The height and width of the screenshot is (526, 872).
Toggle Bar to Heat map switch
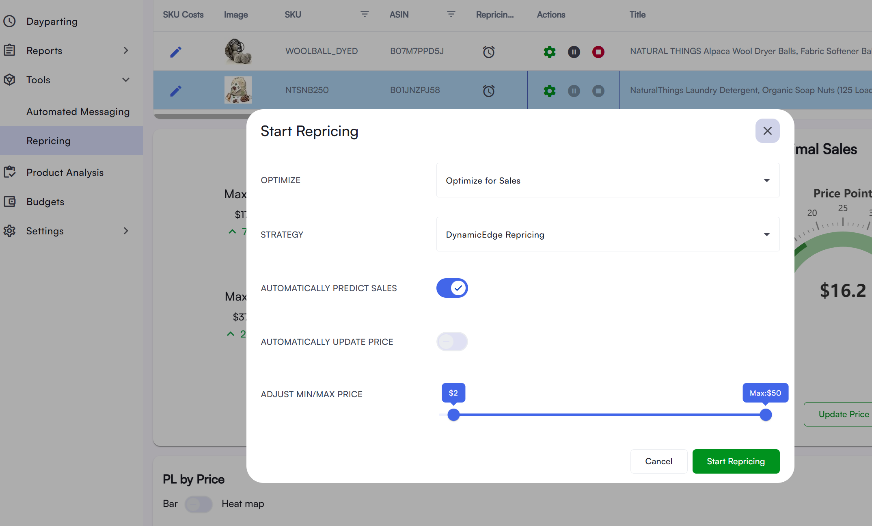199,504
